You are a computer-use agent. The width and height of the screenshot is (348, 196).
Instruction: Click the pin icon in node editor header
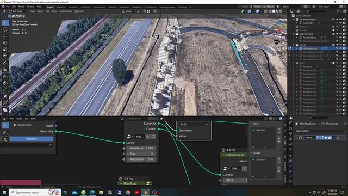tap(161, 119)
